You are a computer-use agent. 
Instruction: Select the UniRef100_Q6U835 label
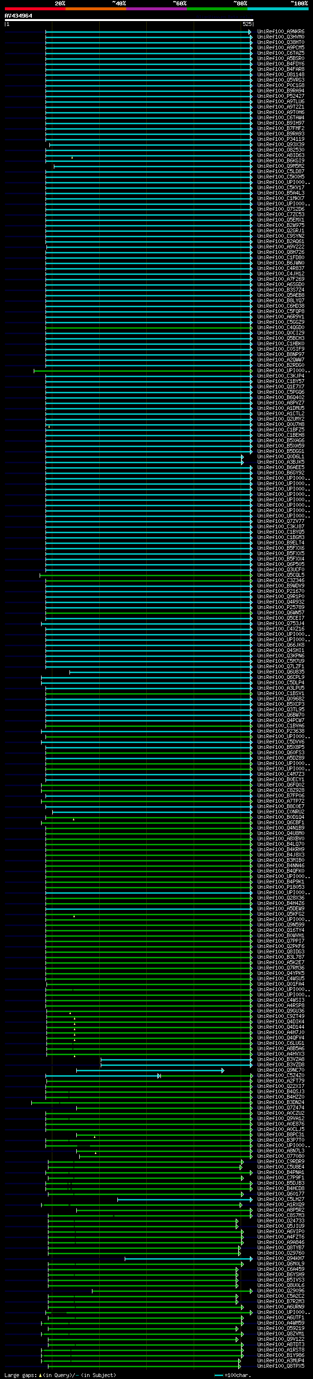(280, 672)
